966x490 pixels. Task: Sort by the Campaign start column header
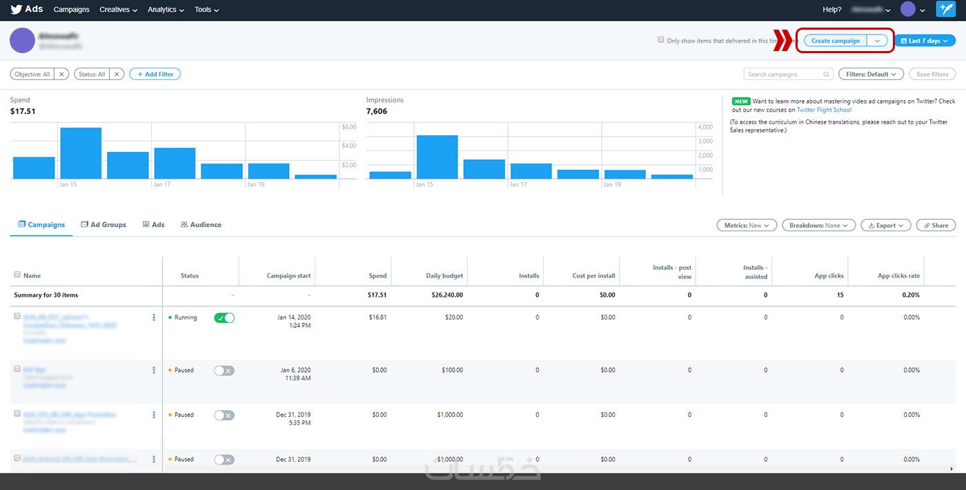(x=288, y=276)
